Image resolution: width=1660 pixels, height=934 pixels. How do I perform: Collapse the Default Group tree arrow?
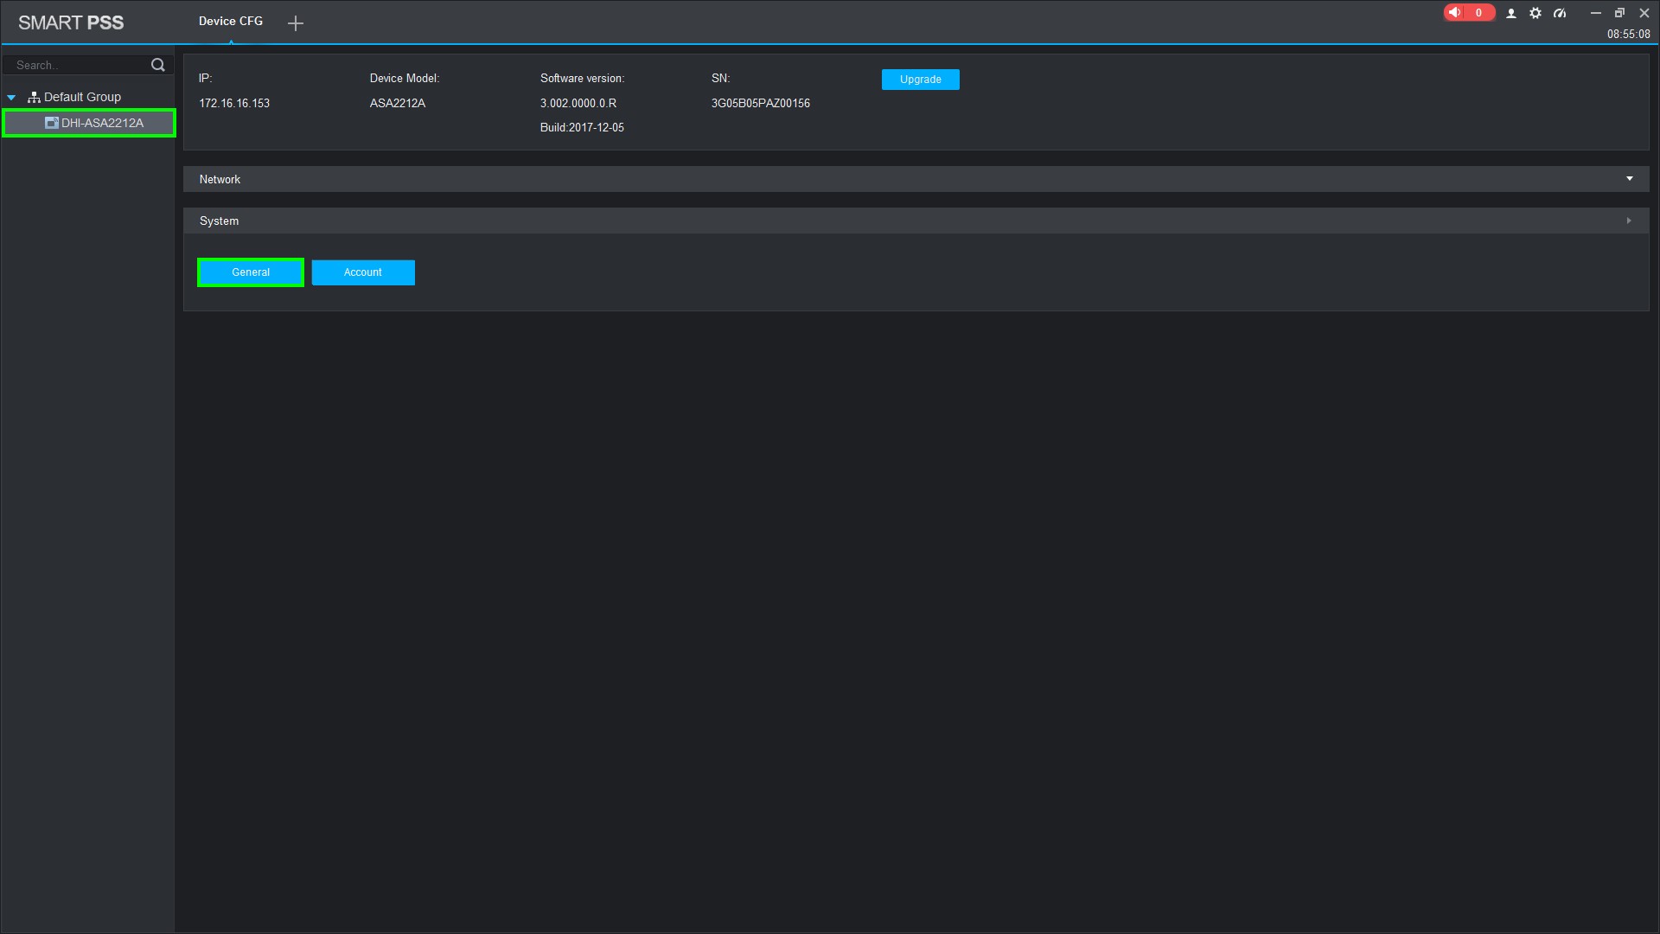tap(12, 98)
